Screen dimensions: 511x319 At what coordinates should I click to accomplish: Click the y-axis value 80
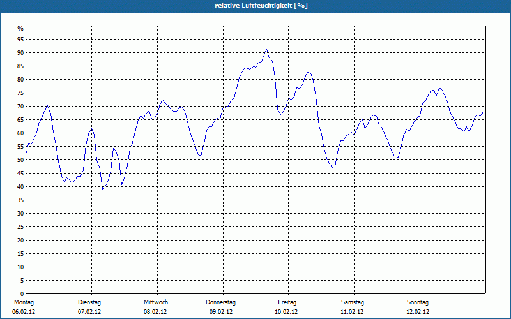click(20, 79)
